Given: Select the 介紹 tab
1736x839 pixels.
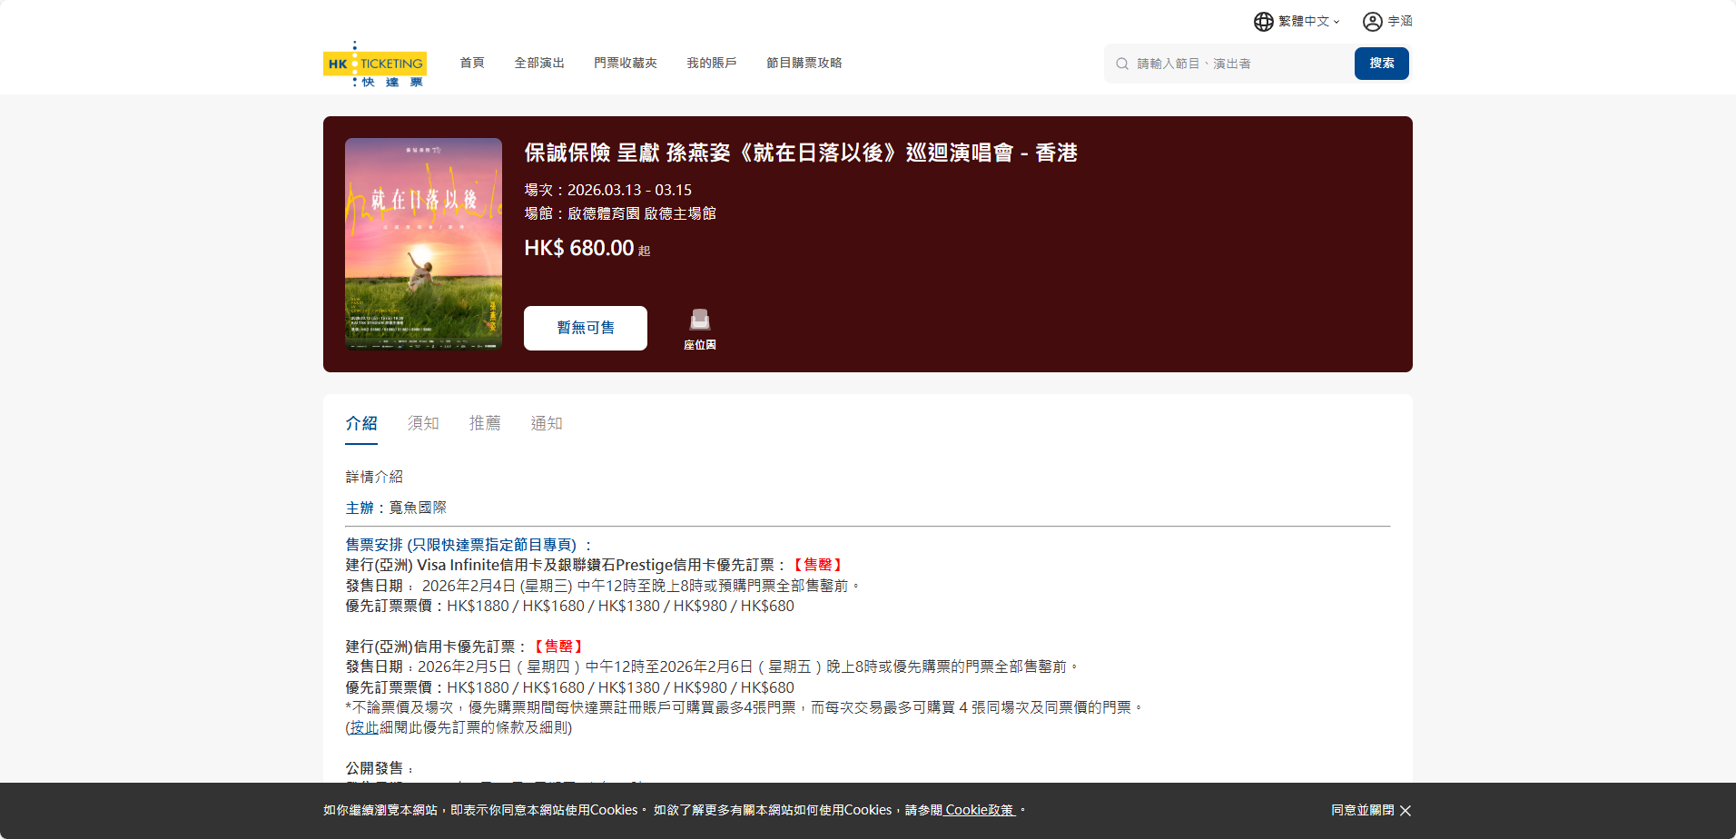Looking at the screenshot, I should coord(361,423).
